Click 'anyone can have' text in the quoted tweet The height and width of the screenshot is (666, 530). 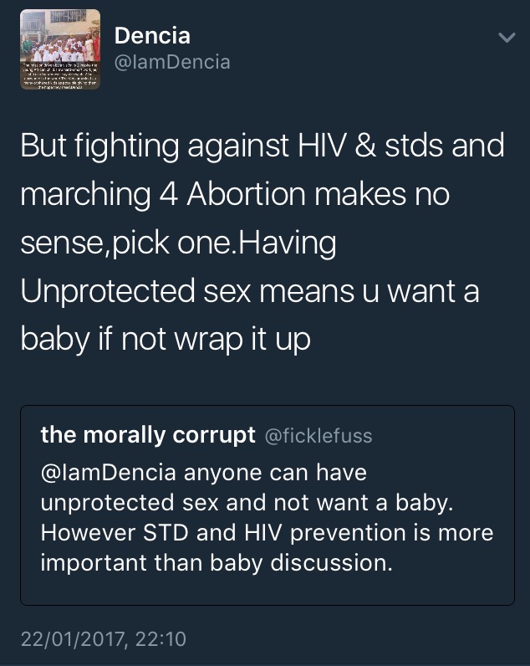(x=275, y=473)
